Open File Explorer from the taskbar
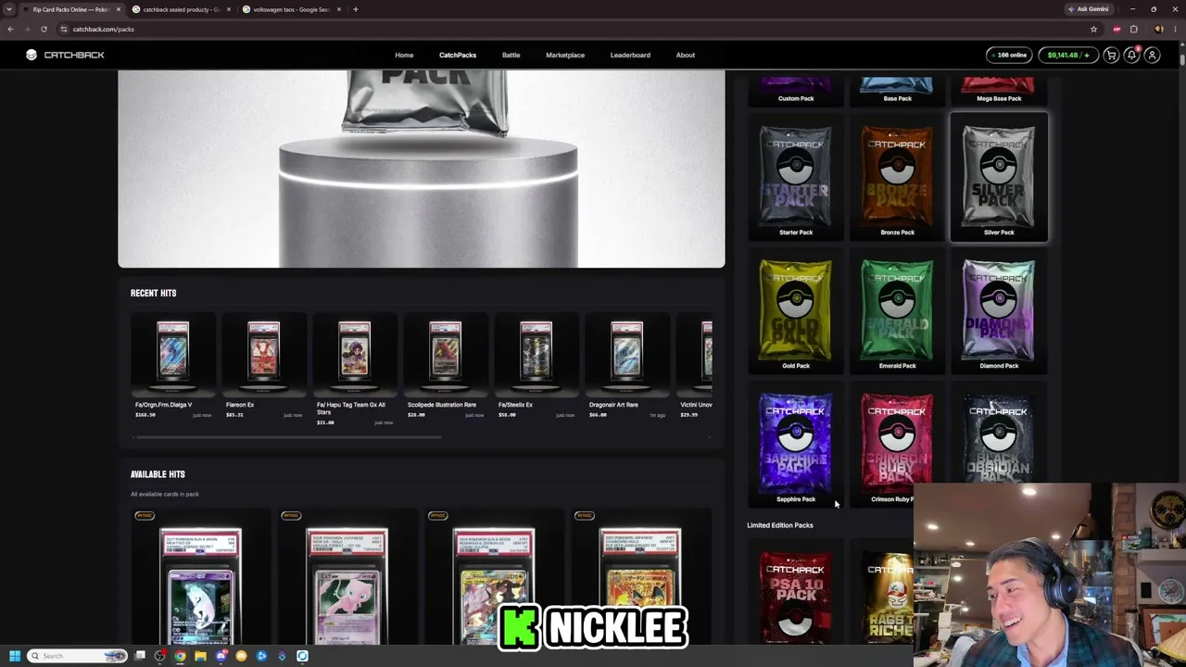 [x=200, y=656]
